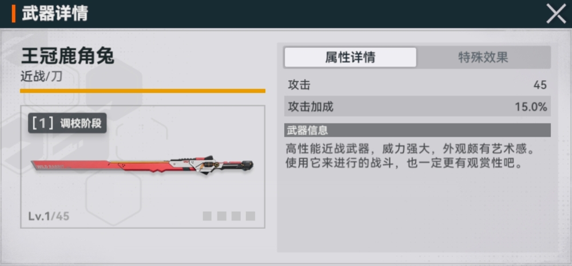Click the 45 attack value
The height and width of the screenshot is (266, 572).
pos(540,85)
